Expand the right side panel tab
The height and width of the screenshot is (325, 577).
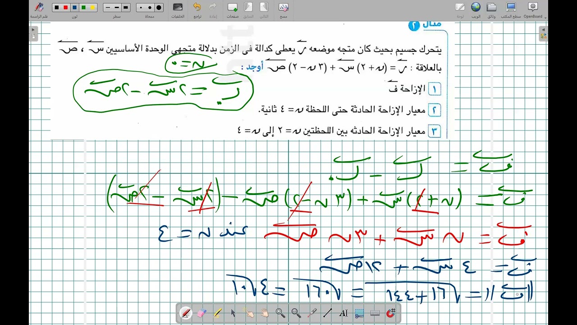(x=544, y=34)
